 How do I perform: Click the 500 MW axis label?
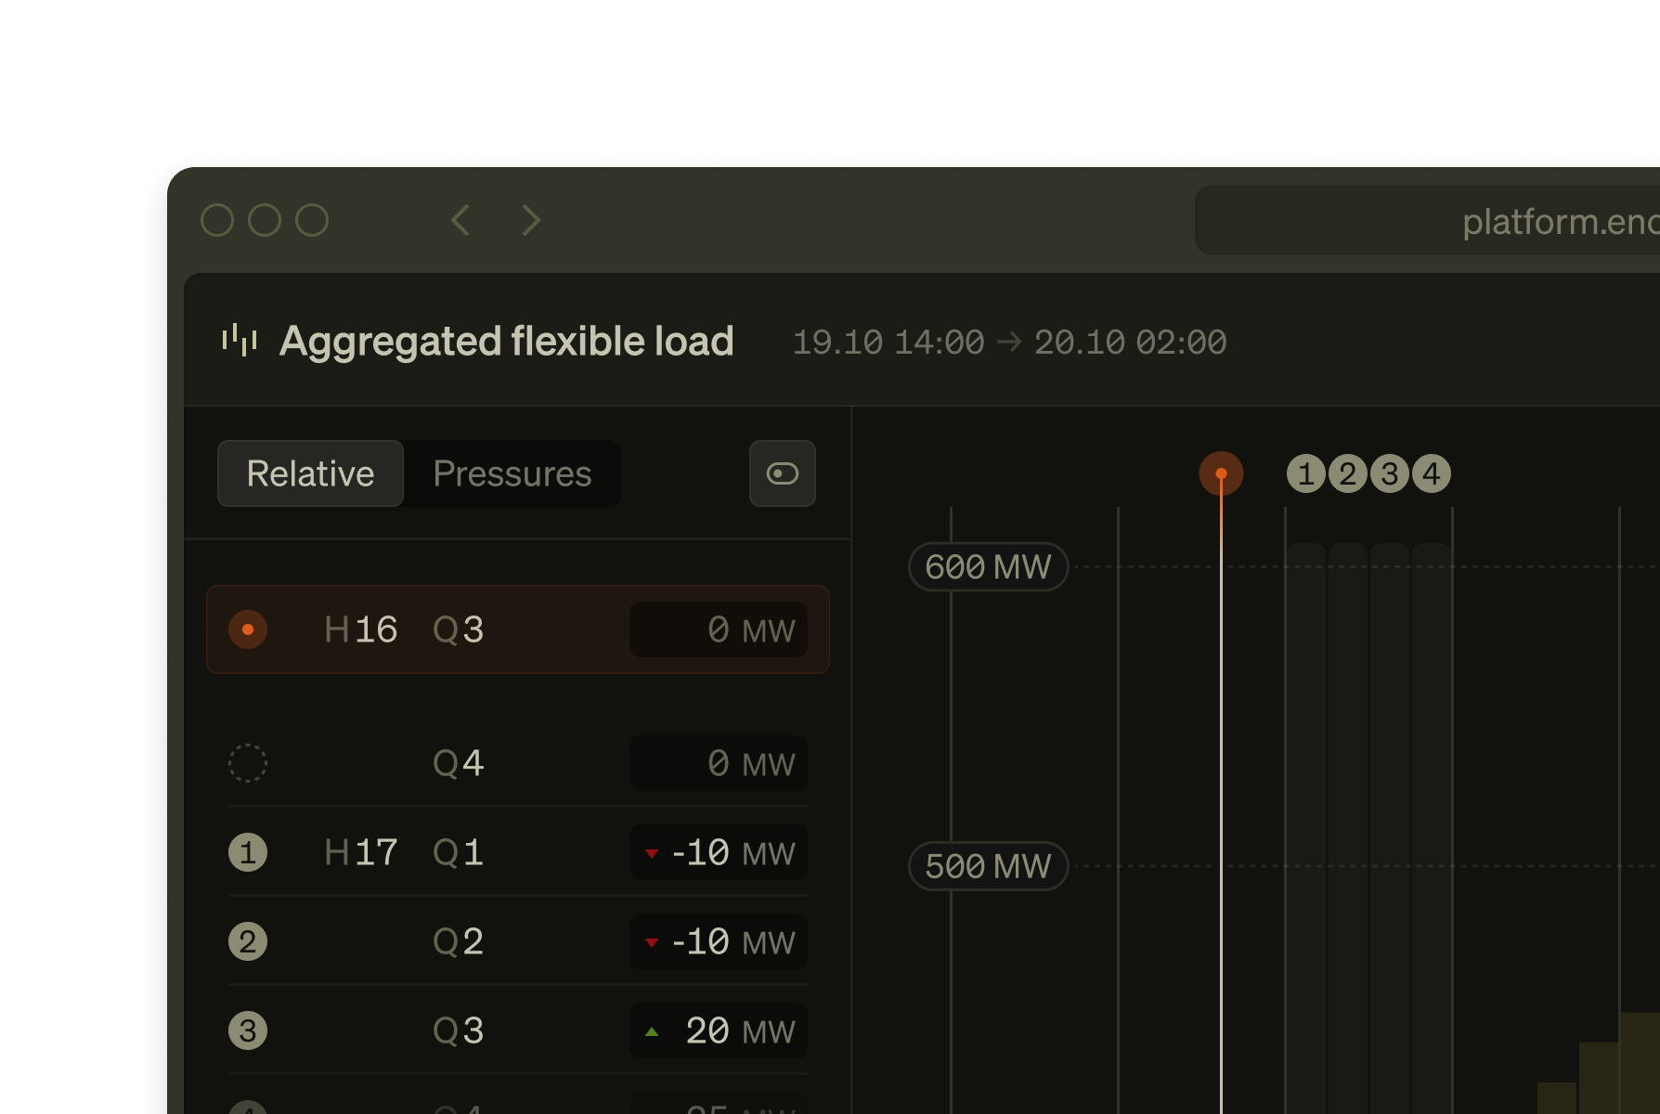pyautogui.click(x=987, y=866)
